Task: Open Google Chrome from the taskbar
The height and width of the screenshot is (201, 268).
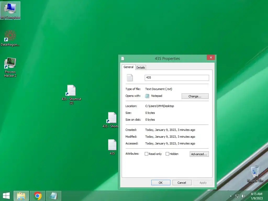Action: tap(37, 196)
